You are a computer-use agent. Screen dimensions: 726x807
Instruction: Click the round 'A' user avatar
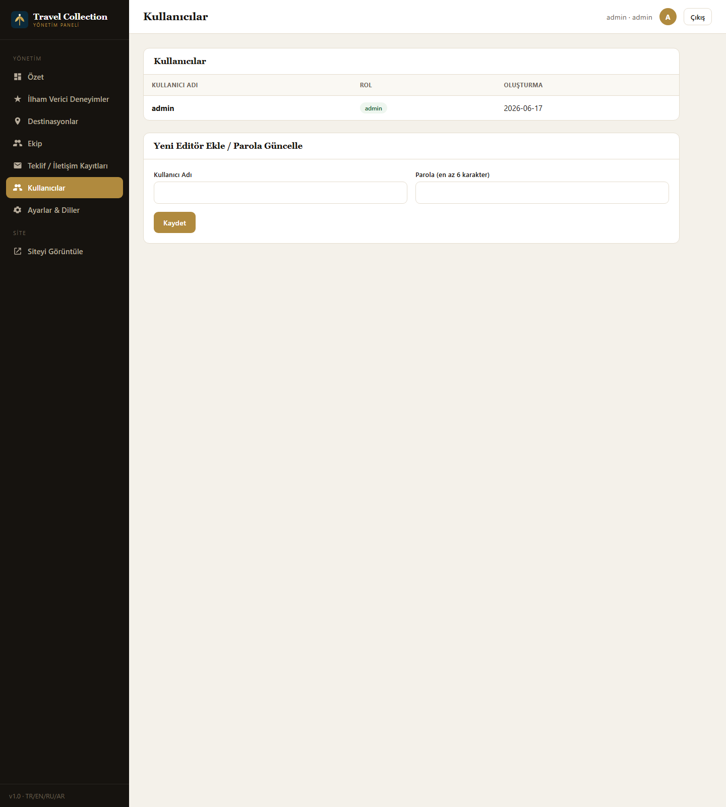[668, 17]
